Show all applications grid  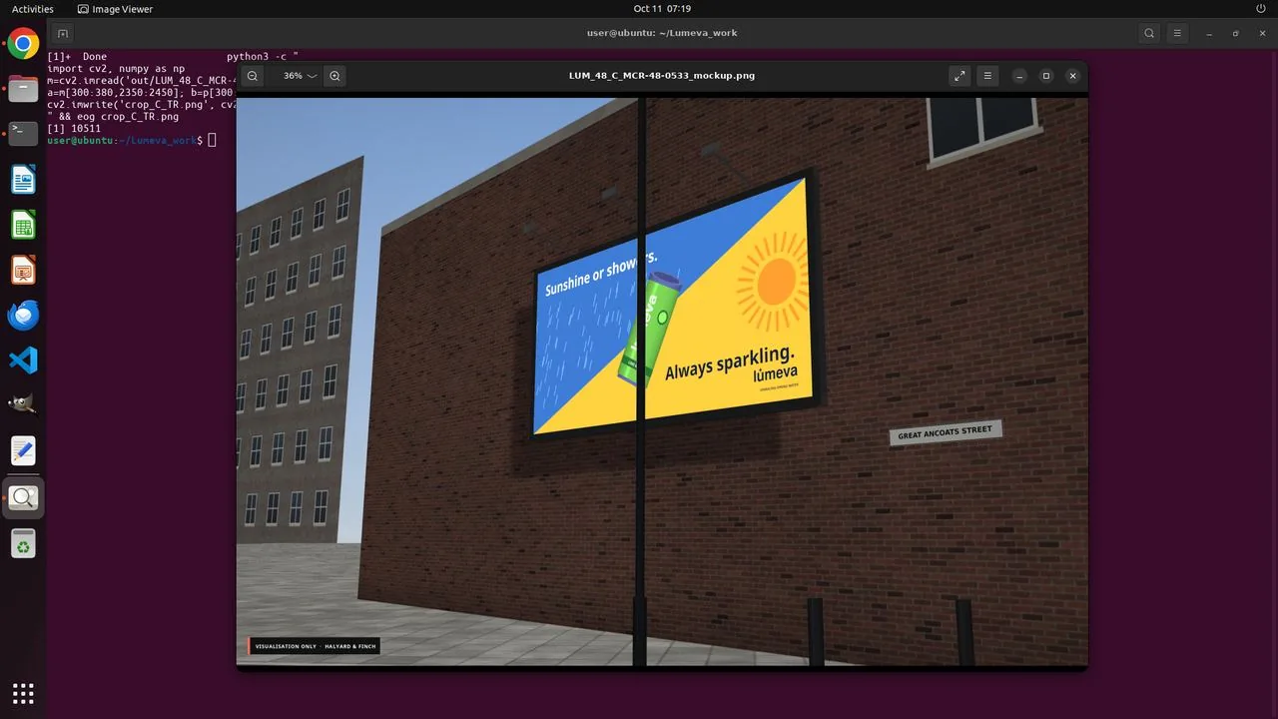pos(23,693)
